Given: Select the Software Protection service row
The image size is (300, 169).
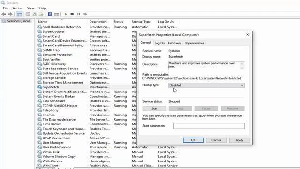Looking at the screenshot, I should pos(57,54).
